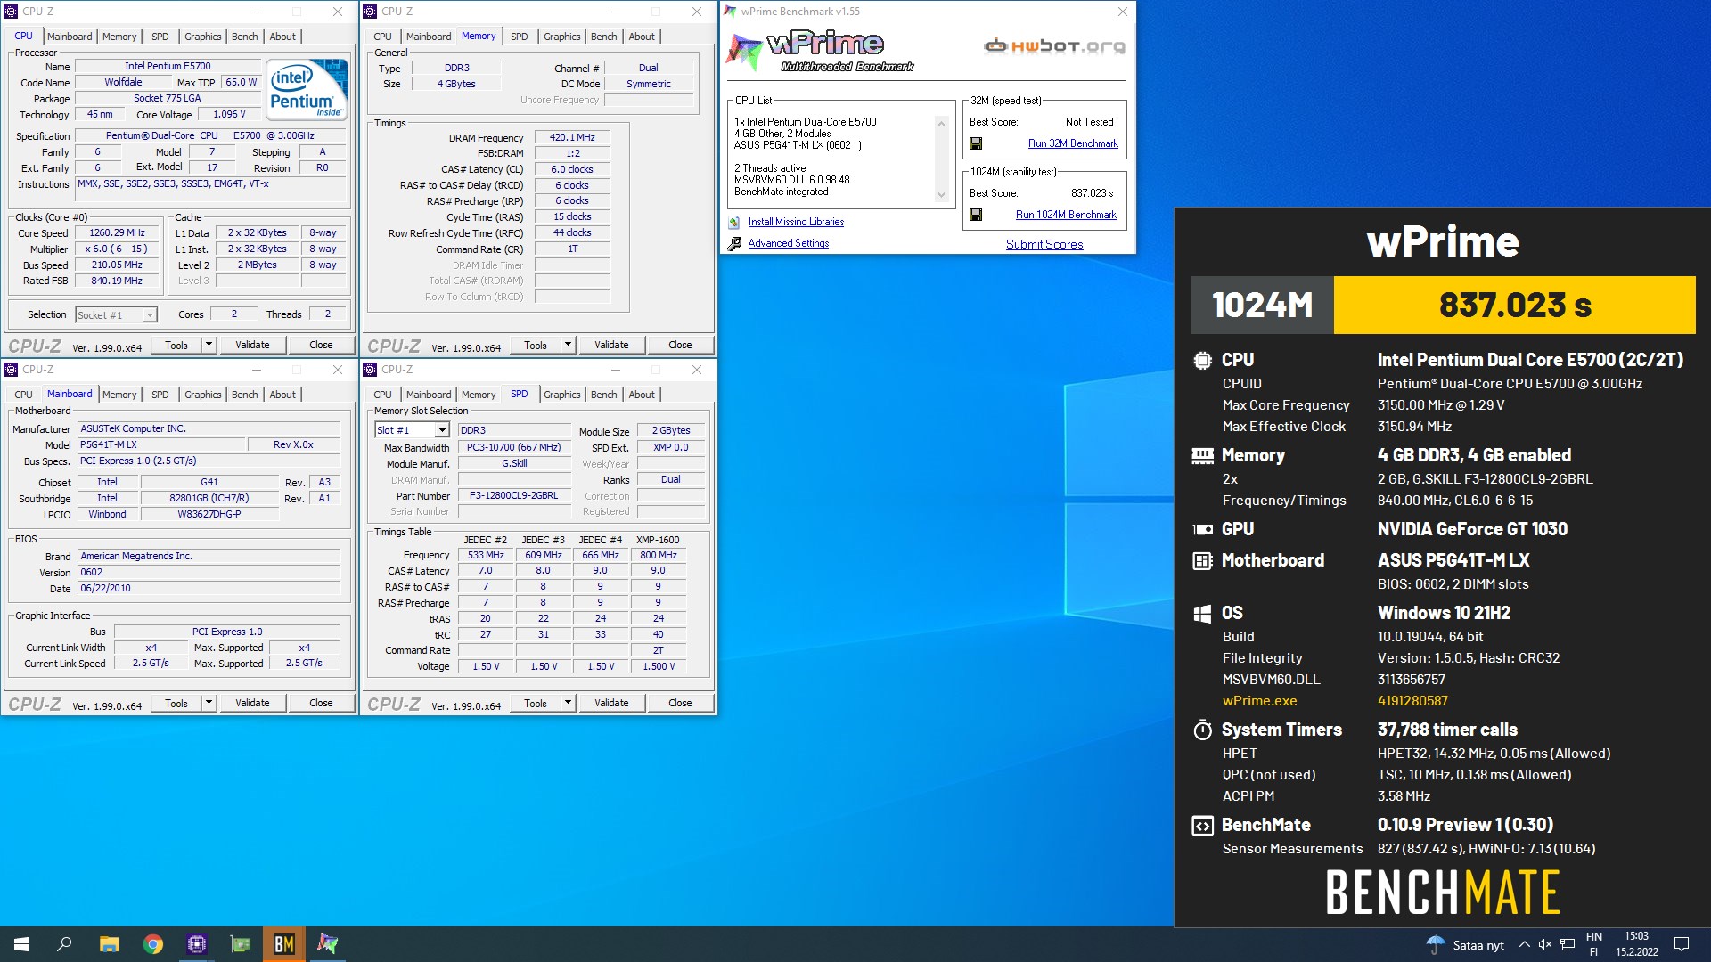Image resolution: width=1711 pixels, height=962 pixels.
Task: Click the Install Missing Libraries icon
Action: point(734,222)
